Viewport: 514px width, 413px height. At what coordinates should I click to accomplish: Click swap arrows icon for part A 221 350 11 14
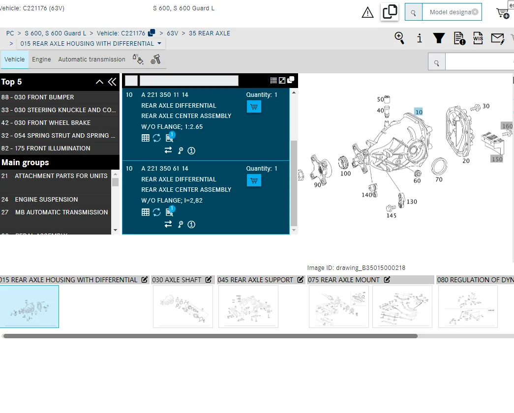pyautogui.click(x=168, y=150)
